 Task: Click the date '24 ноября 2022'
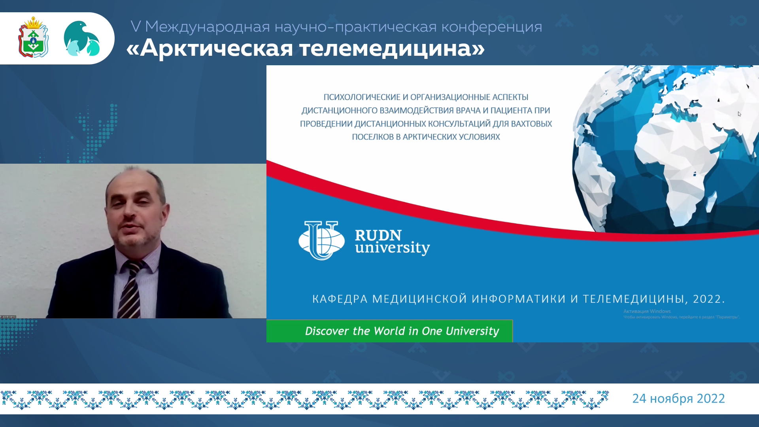[678, 399]
